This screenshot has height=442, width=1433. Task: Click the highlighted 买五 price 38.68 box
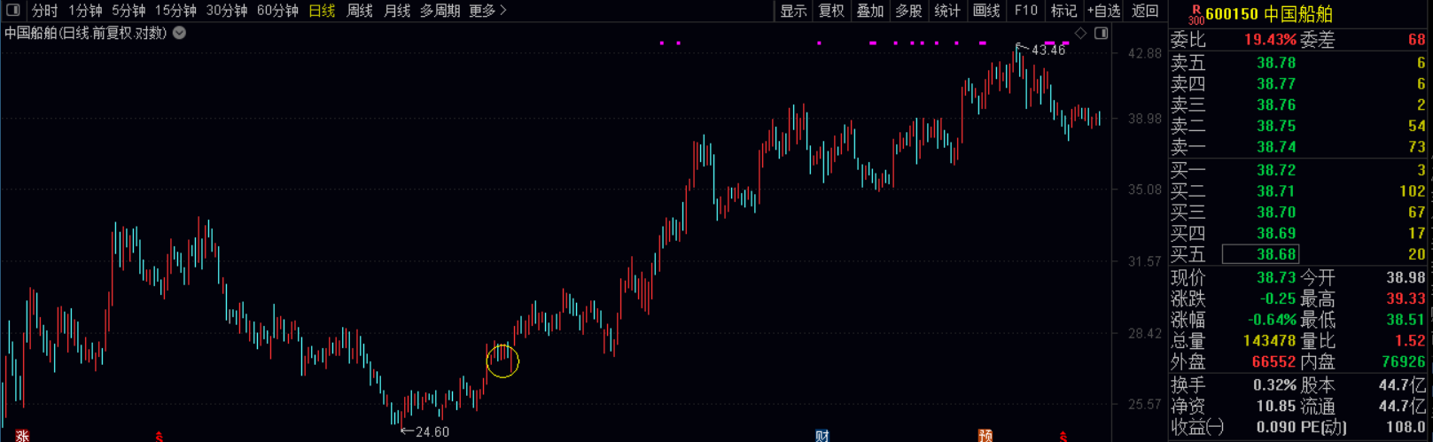[x=1260, y=254]
